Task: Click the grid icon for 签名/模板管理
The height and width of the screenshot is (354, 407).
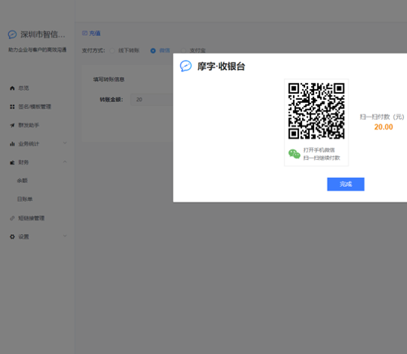Action: click(12, 106)
